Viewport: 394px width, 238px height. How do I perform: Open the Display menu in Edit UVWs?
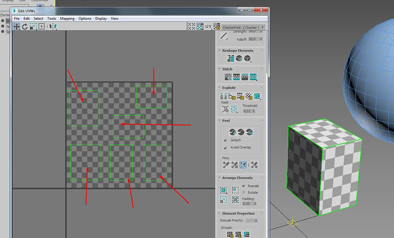pos(101,19)
